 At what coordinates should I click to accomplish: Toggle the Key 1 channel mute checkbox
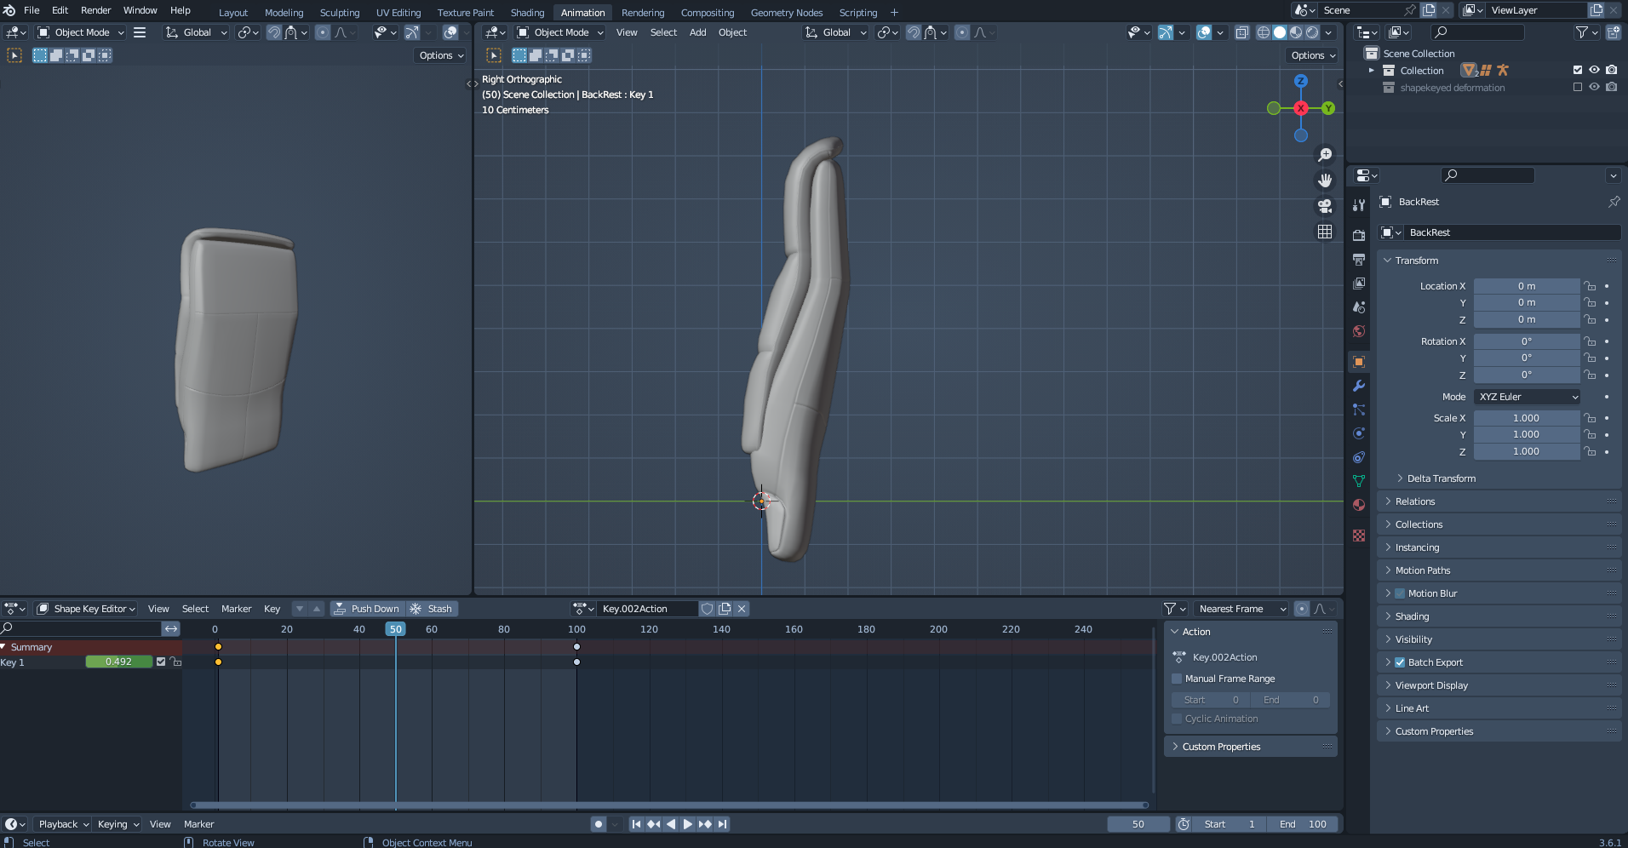pyautogui.click(x=161, y=662)
